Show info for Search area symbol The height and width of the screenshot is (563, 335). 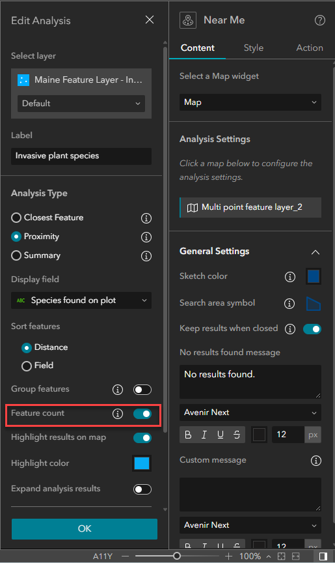(289, 304)
